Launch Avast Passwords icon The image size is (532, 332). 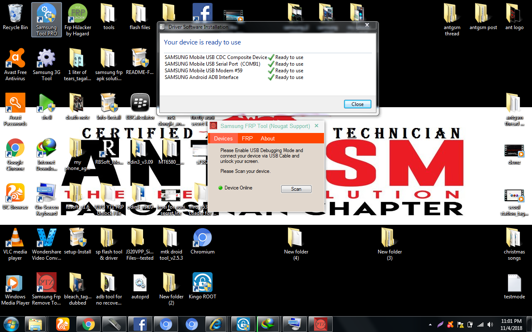pos(15,109)
